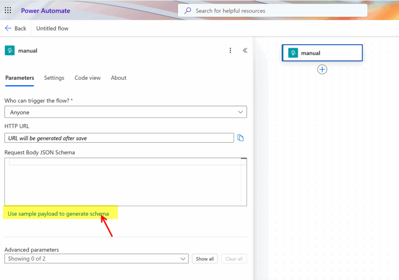This screenshot has width=399, height=280.
Task: Open the three-dot more options menu
Action: coord(230,50)
